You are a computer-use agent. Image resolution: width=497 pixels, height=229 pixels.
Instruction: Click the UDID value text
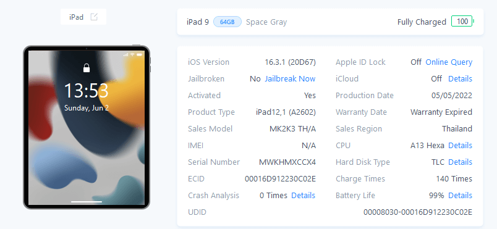tap(418, 212)
